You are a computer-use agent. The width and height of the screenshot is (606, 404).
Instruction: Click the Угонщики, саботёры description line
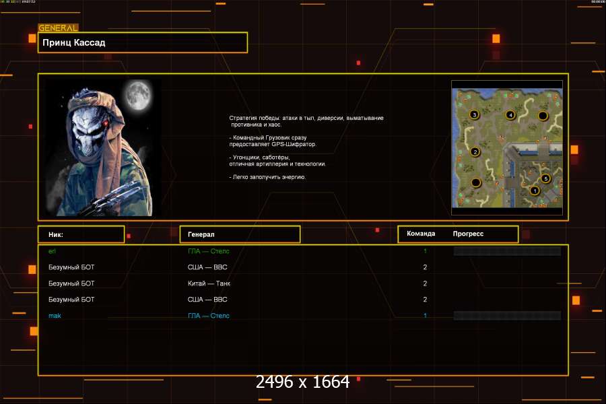(x=277, y=160)
